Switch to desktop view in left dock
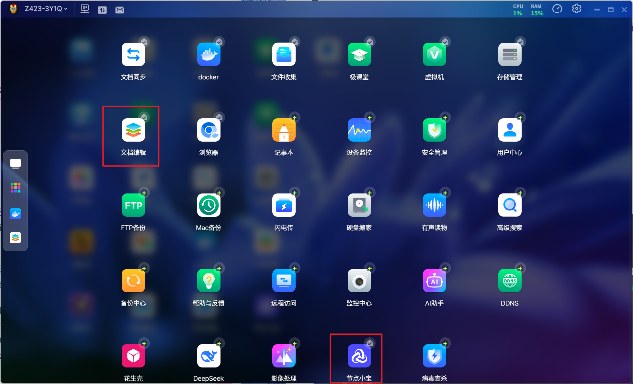 point(15,164)
